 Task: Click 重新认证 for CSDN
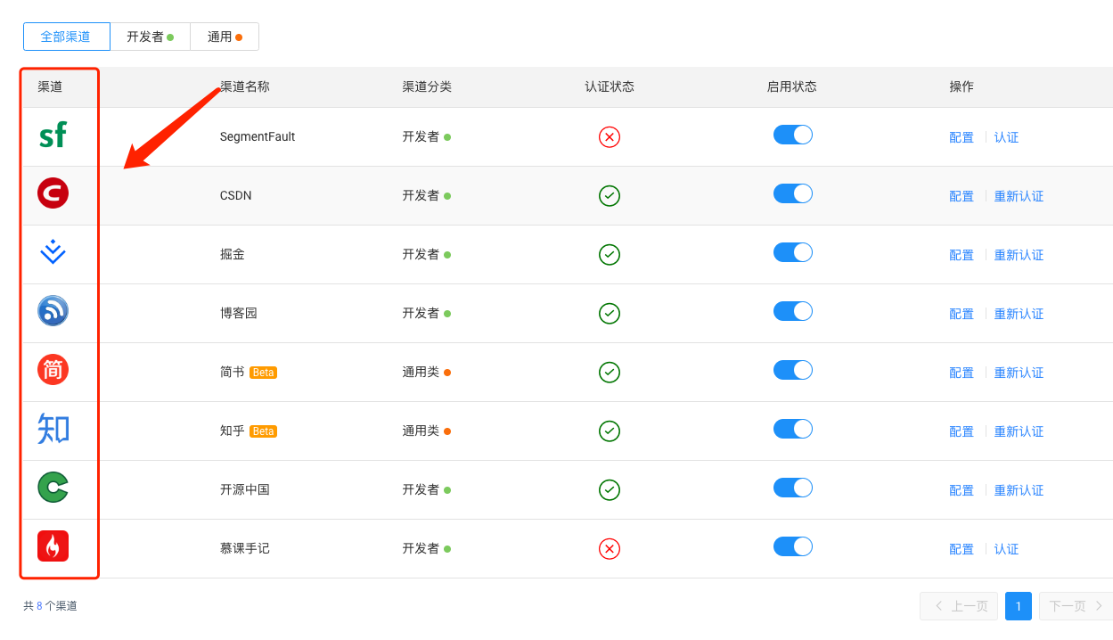(x=1019, y=196)
